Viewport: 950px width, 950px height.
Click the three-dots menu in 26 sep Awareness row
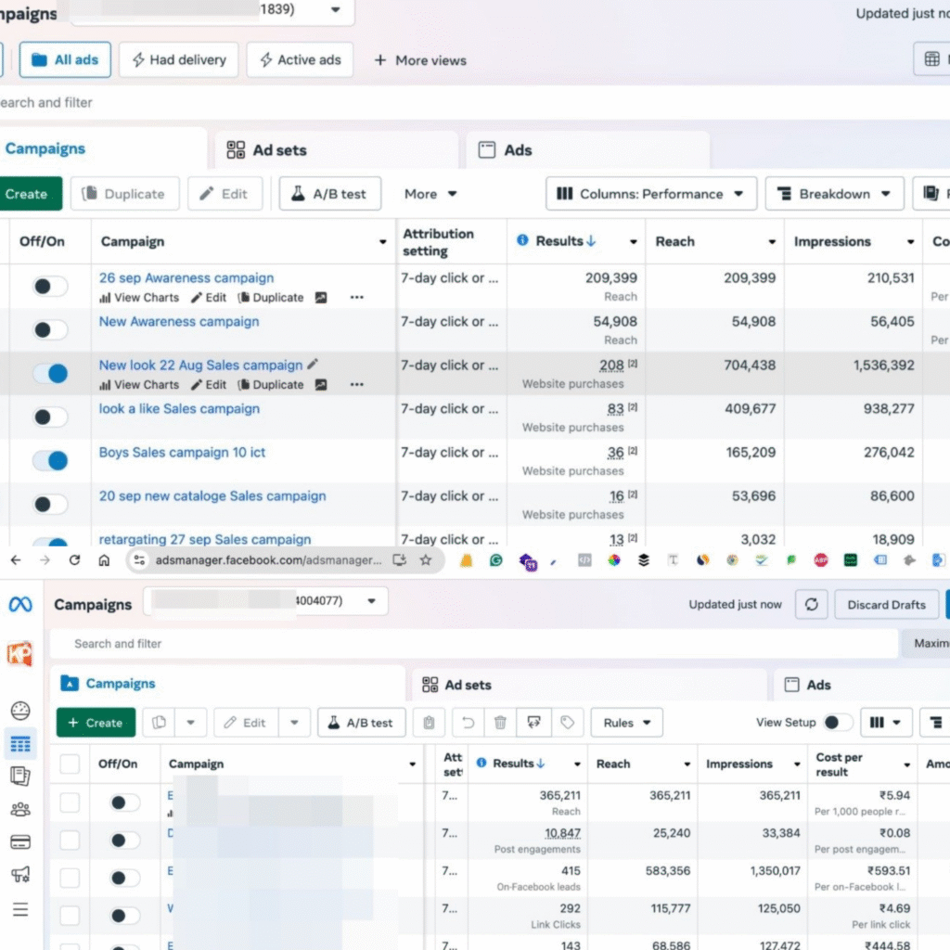[x=357, y=298]
